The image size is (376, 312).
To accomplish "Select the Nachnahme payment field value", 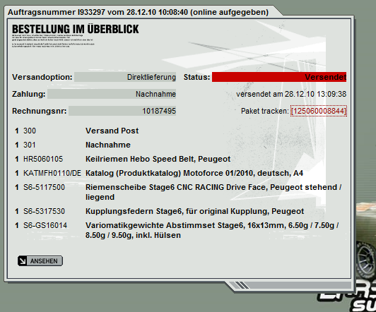I will point(112,94).
